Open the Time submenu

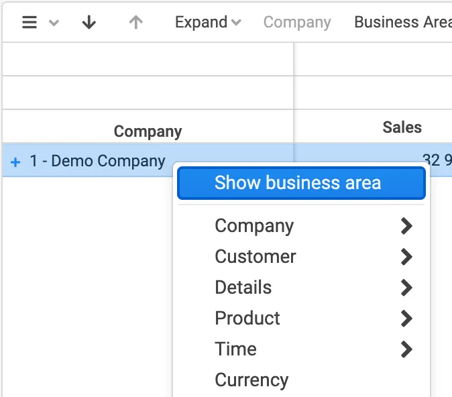point(235,349)
